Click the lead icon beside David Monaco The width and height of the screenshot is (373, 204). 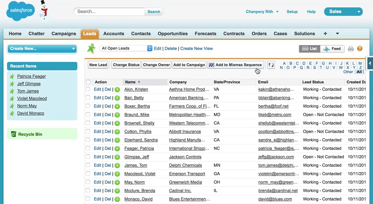(12, 113)
